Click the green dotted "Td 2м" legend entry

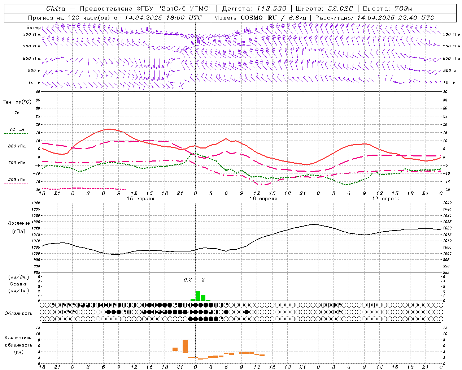point(17,131)
